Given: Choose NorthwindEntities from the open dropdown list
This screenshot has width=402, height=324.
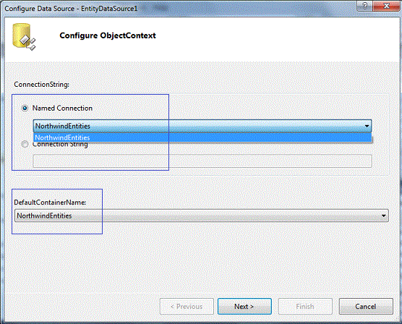Looking at the screenshot, I should pyautogui.click(x=202, y=137).
